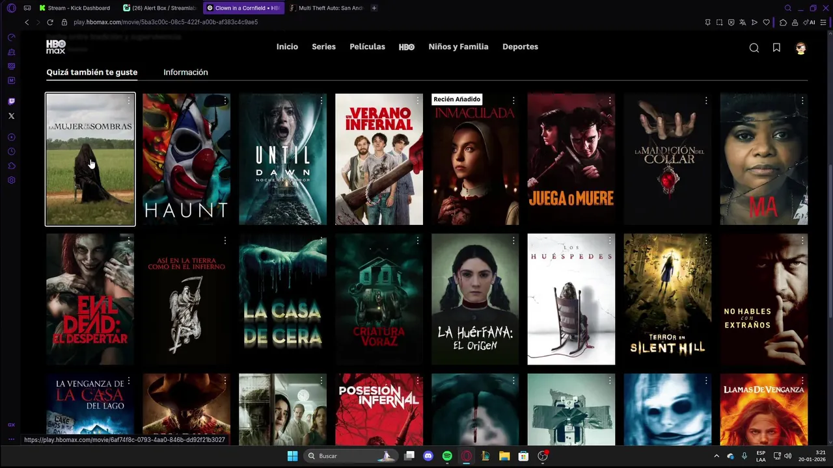Open options menu on La Maldición del Collar
This screenshot has width=833, height=468.
[706, 101]
